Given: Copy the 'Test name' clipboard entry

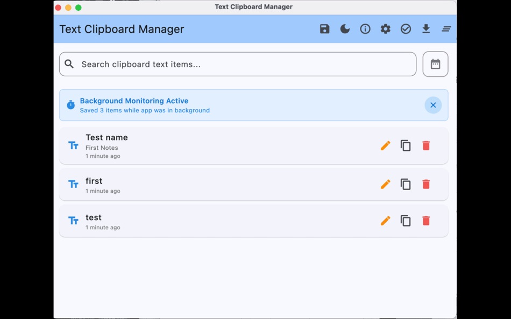Looking at the screenshot, I should (x=406, y=145).
